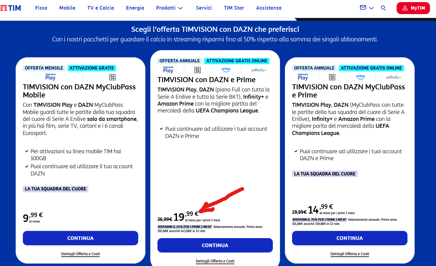The image size is (436, 266).
Task: Click CONTINUA for the 19,99 € offer
Action: (x=215, y=245)
